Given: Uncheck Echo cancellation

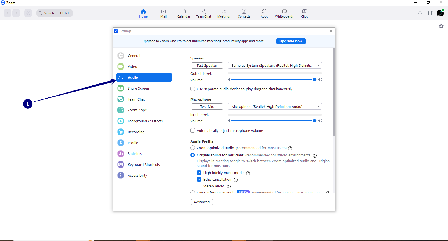Looking at the screenshot, I should point(199,179).
